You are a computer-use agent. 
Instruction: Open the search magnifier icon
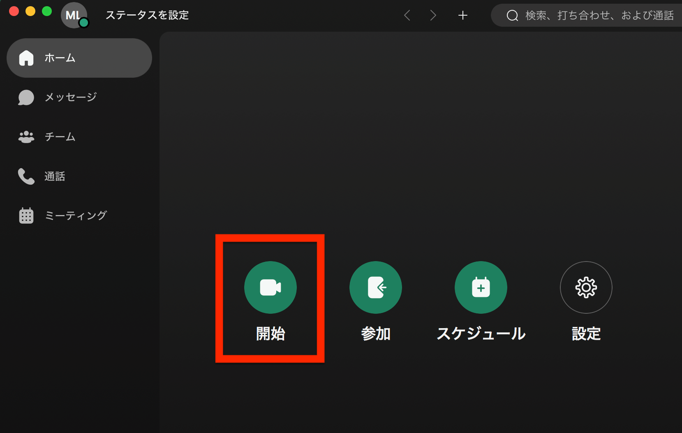[512, 15]
